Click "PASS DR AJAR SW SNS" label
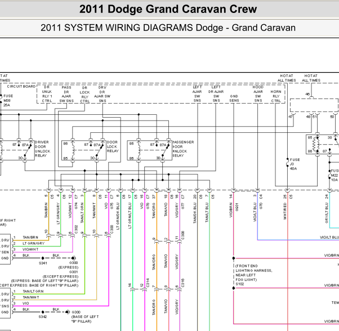This screenshot has width=339, height=331. tap(66, 94)
